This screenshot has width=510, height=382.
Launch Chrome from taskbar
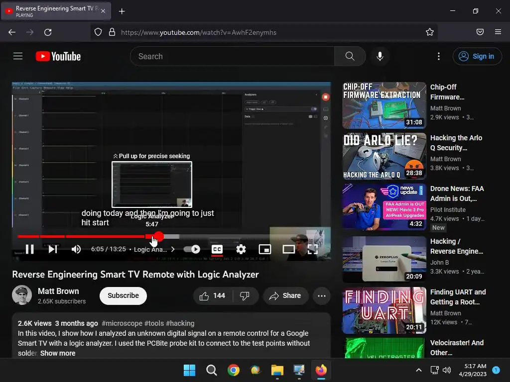(233, 370)
